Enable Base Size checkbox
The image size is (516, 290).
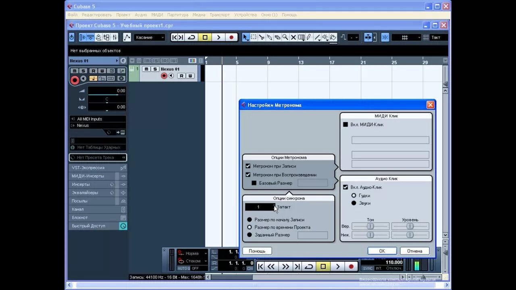click(254, 183)
